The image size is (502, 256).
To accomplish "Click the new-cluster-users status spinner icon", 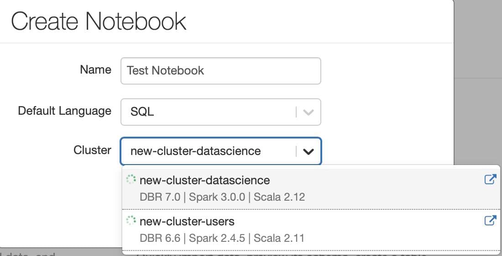I will point(131,220).
